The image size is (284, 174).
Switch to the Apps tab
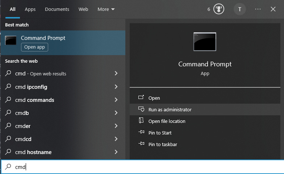click(x=30, y=9)
